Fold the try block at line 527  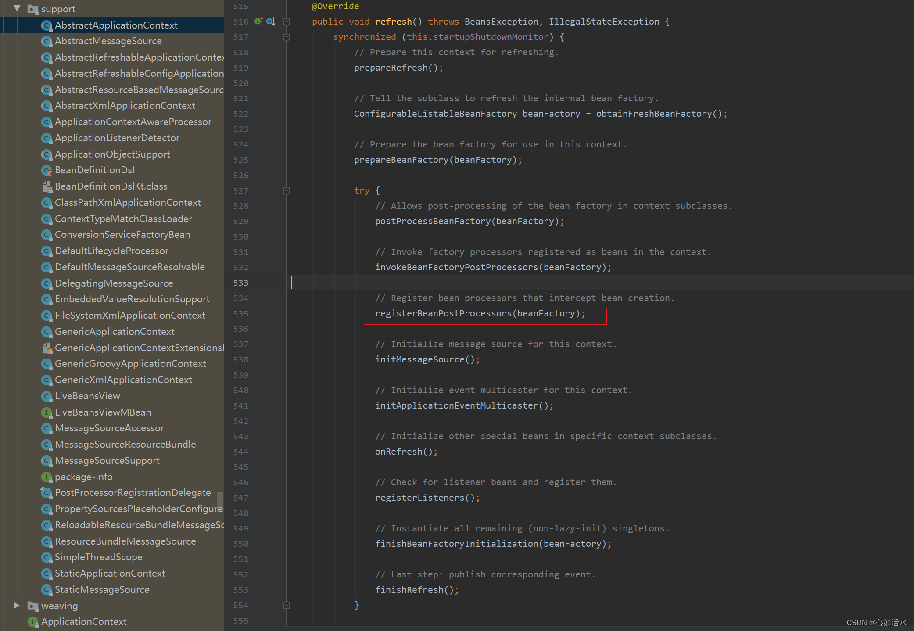click(x=287, y=191)
